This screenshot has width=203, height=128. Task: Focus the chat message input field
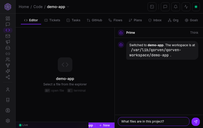(x=154, y=122)
